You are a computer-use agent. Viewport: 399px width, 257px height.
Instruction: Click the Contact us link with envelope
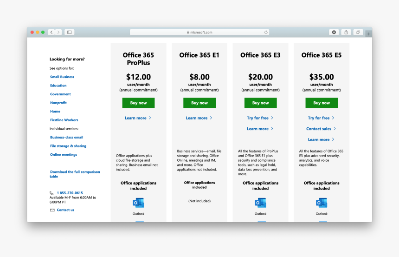(65, 210)
